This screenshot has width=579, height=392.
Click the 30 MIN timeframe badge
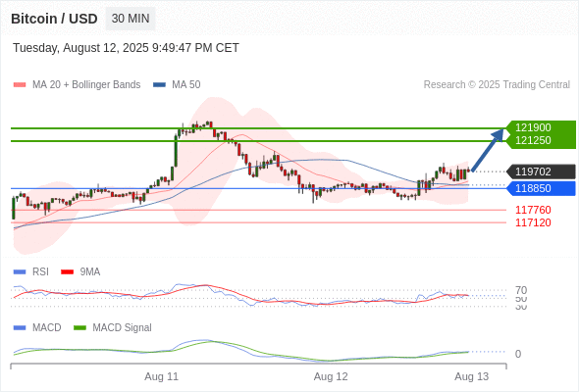point(131,19)
